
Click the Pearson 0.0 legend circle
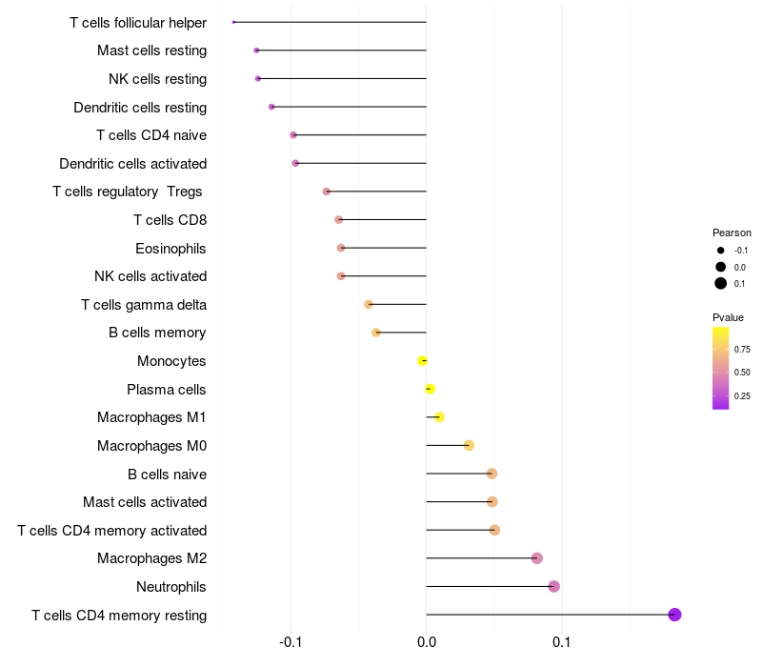point(720,267)
